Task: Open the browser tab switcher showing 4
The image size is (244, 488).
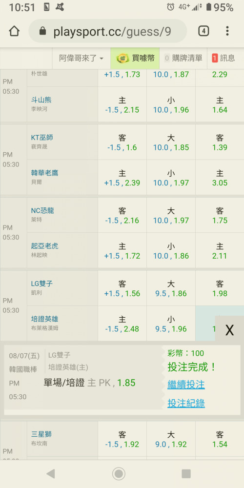Action: point(203,31)
